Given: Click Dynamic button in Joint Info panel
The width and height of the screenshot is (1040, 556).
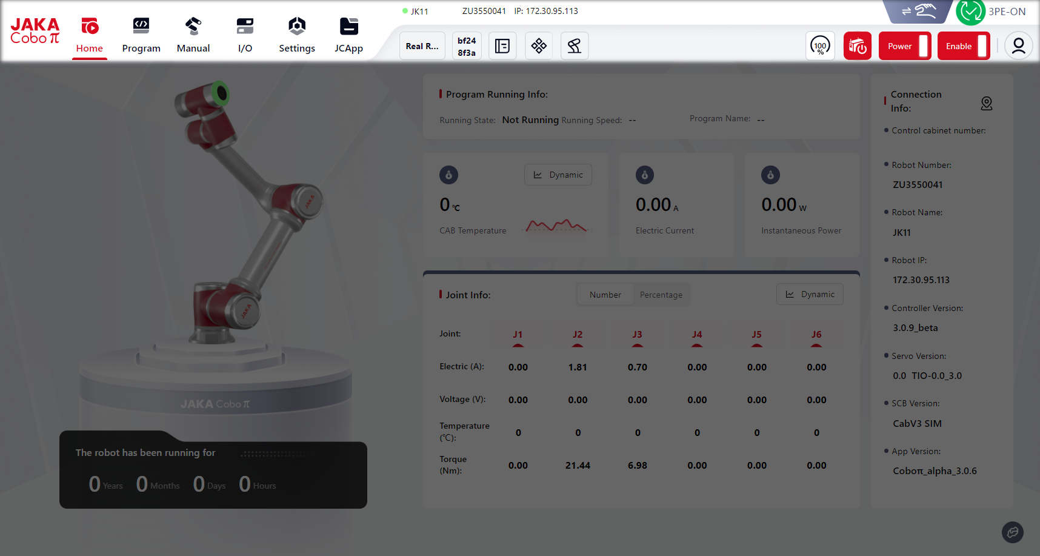Looking at the screenshot, I should (x=810, y=294).
